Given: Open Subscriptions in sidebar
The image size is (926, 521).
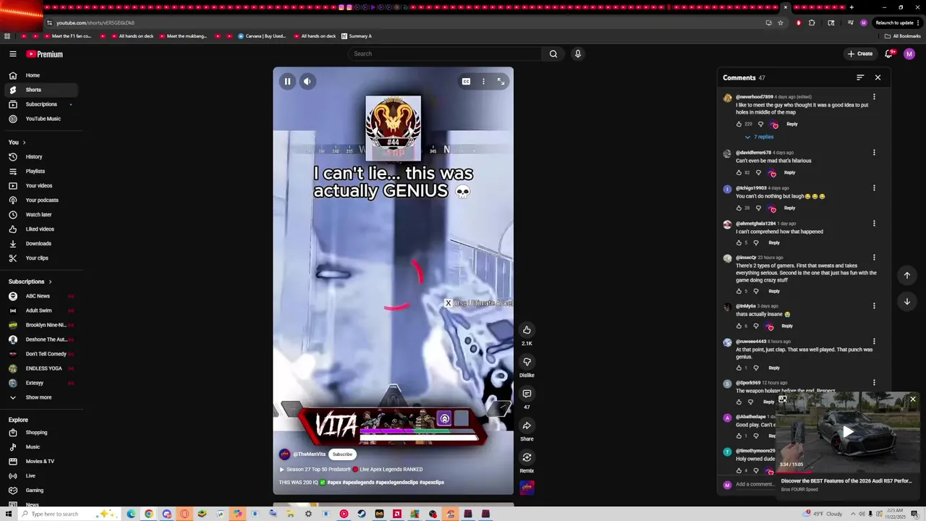Looking at the screenshot, I should click(x=42, y=104).
